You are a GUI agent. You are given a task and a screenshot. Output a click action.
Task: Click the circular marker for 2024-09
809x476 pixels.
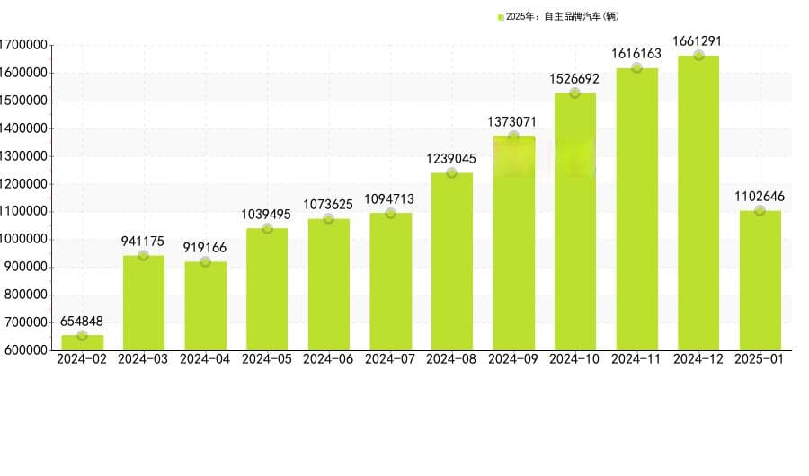click(513, 137)
